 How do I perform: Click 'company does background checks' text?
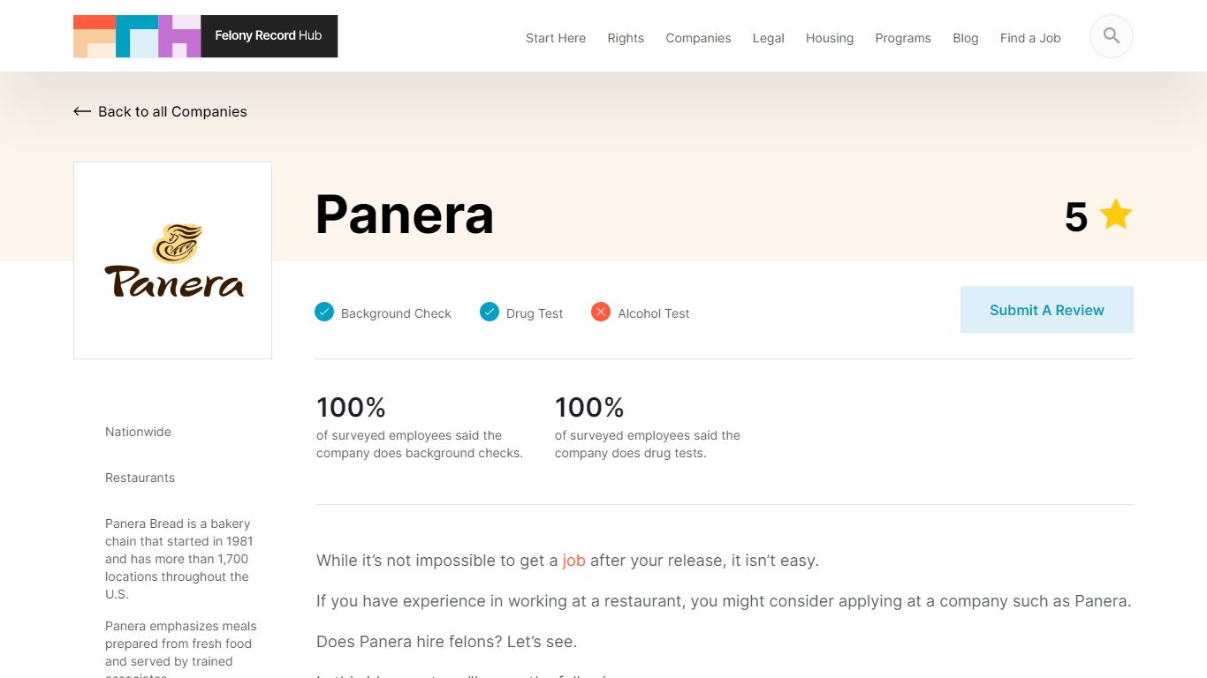click(420, 453)
